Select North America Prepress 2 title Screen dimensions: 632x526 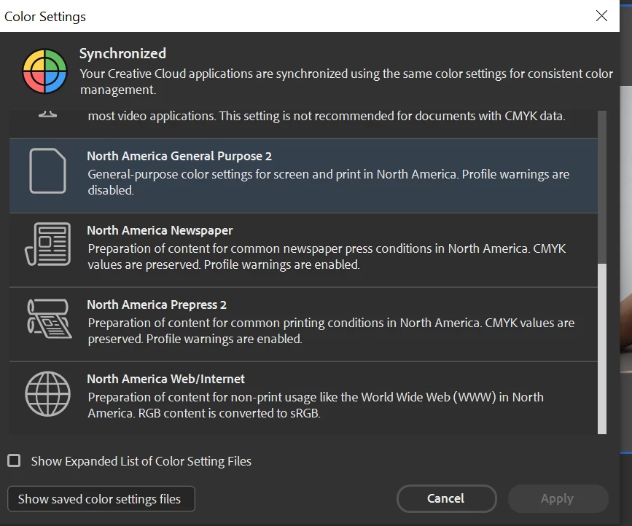[x=157, y=305]
